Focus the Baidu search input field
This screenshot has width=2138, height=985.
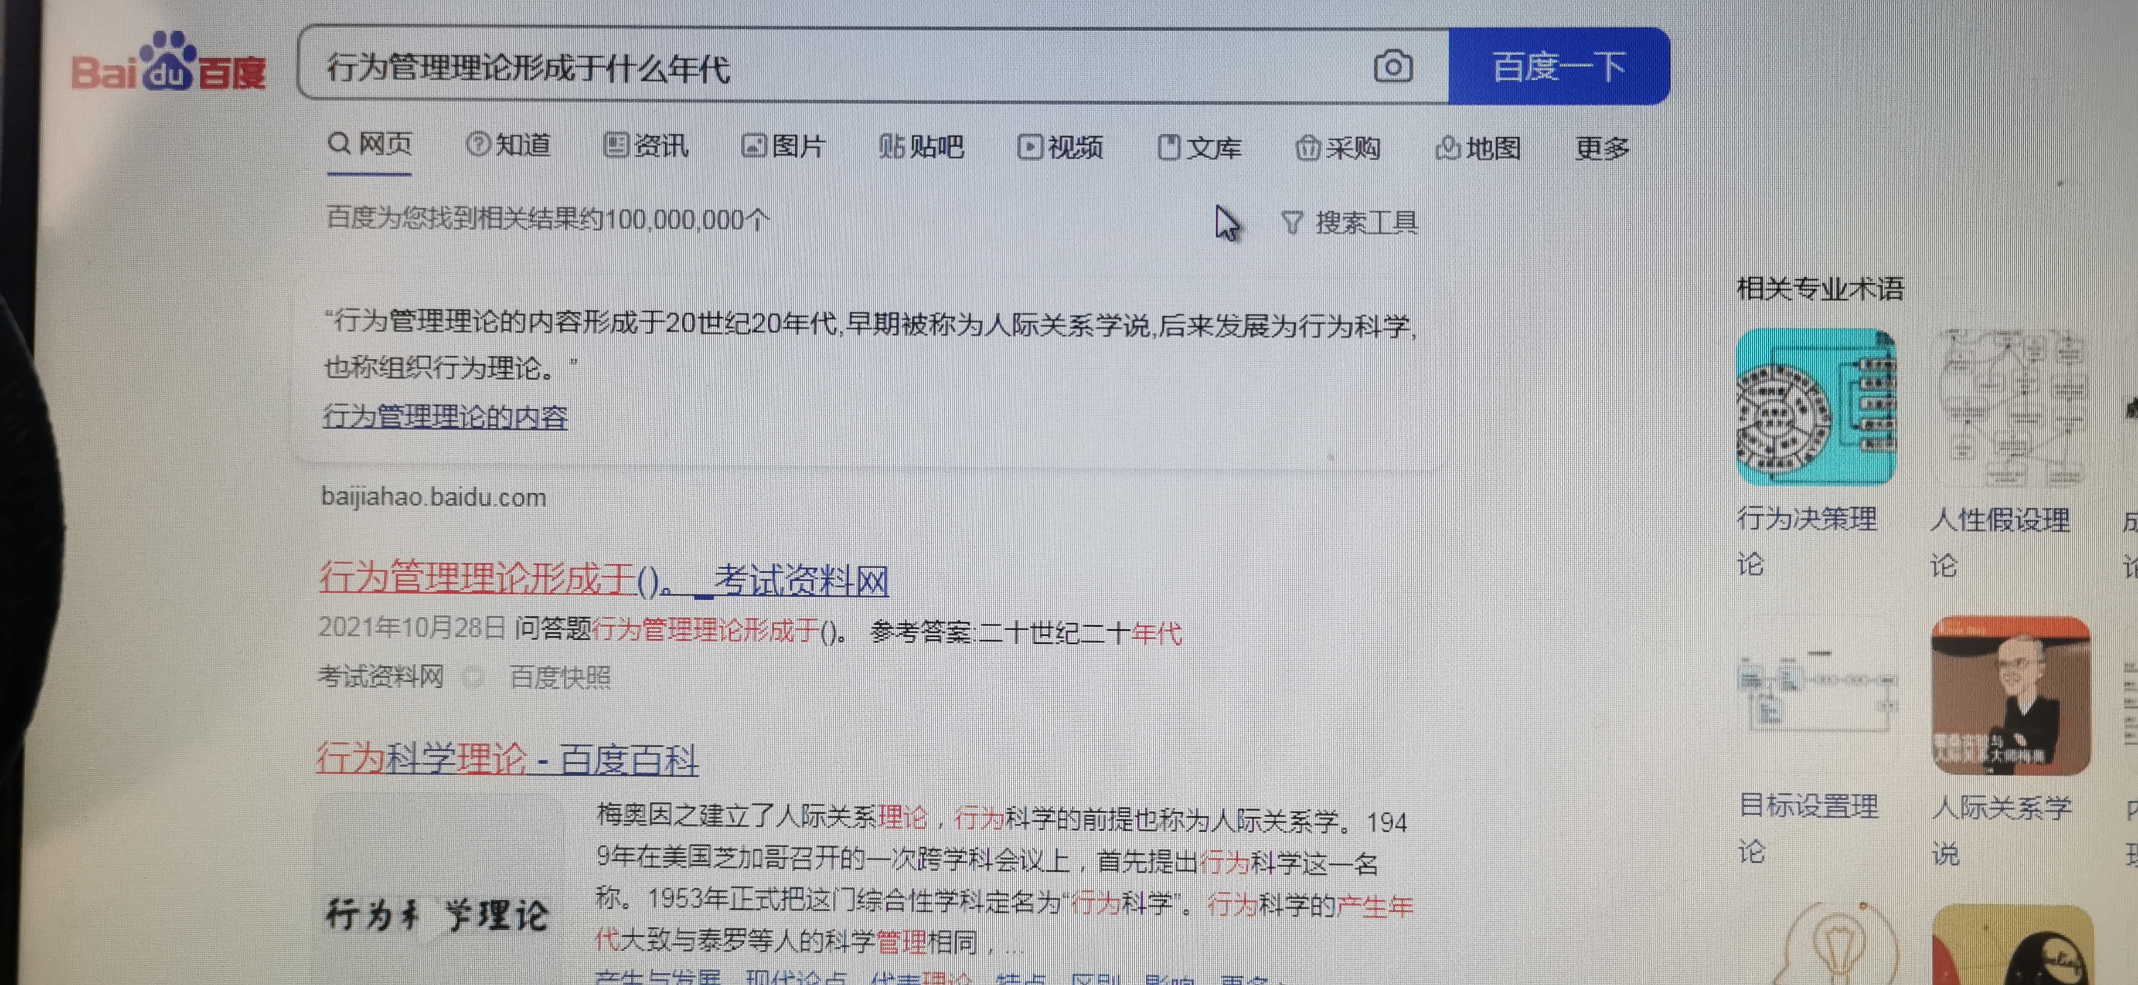tap(830, 66)
